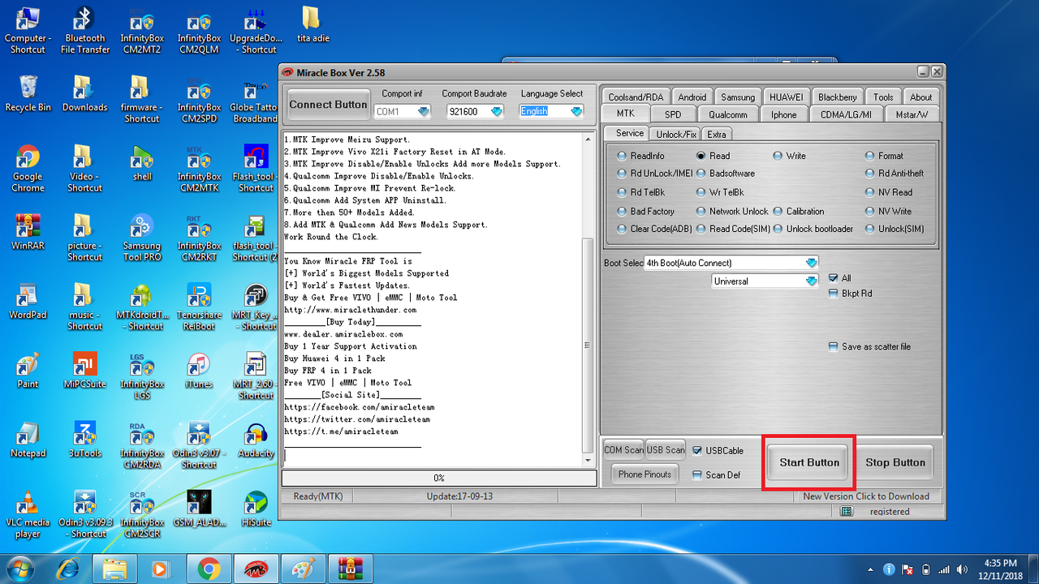The width and height of the screenshot is (1039, 584).
Task: Open iTunes desktop icon
Action: click(x=199, y=370)
